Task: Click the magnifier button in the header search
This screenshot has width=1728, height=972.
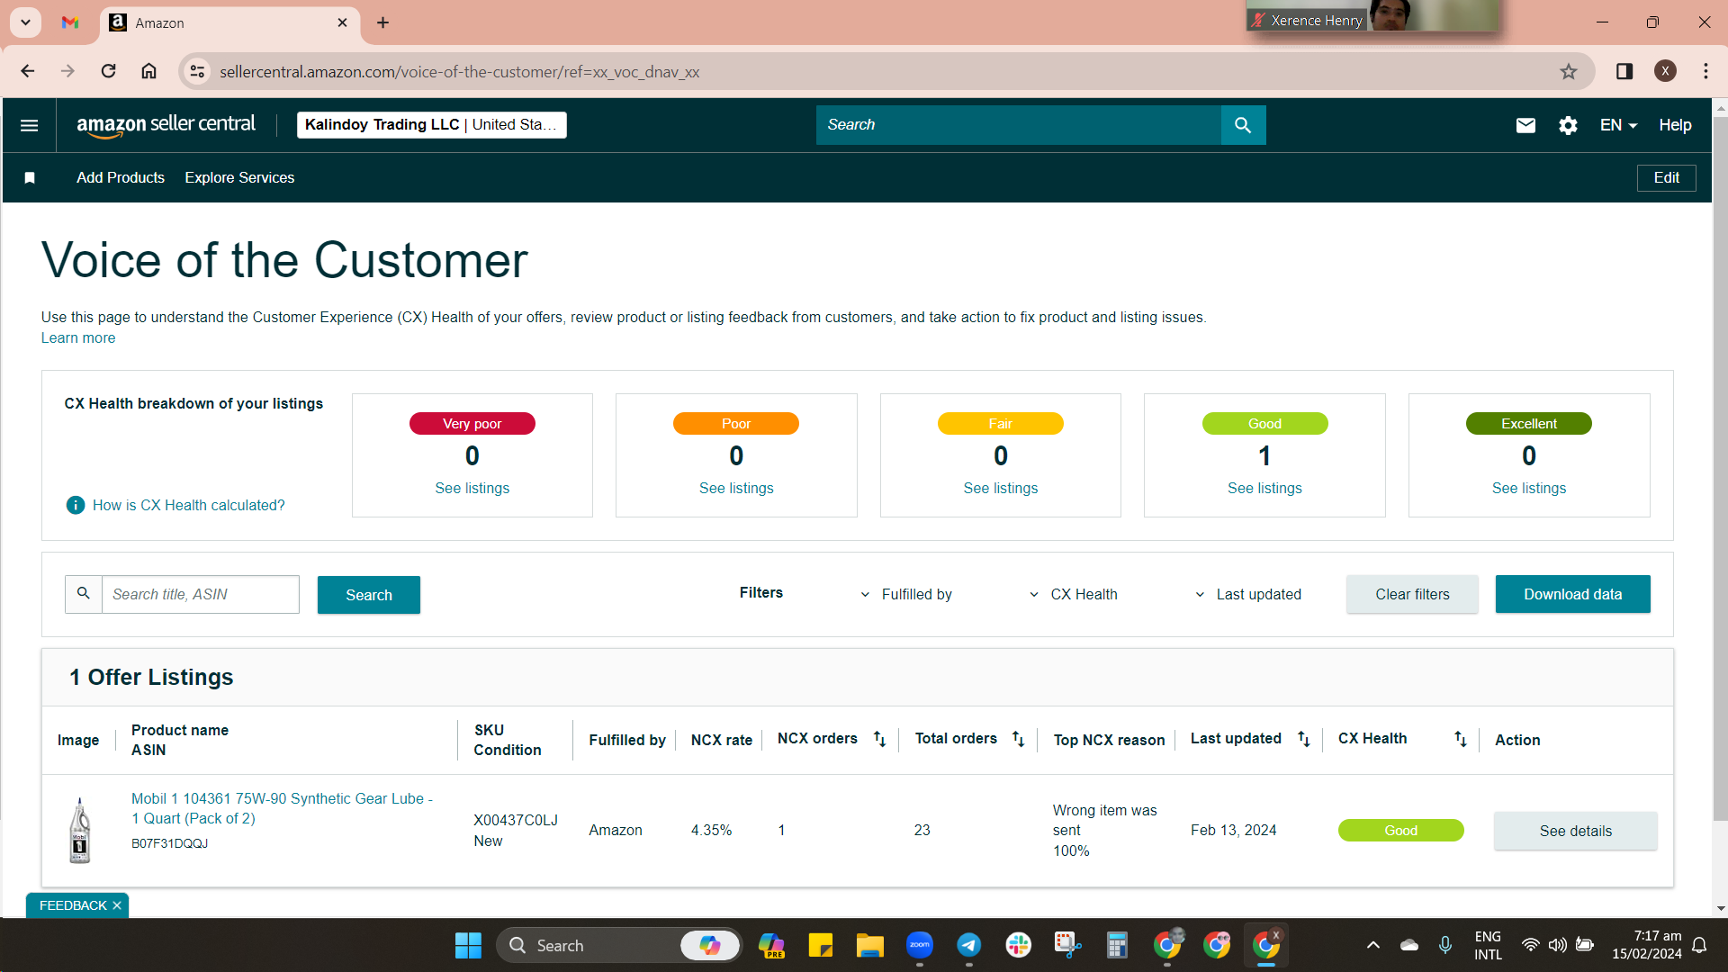Action: coord(1243,125)
